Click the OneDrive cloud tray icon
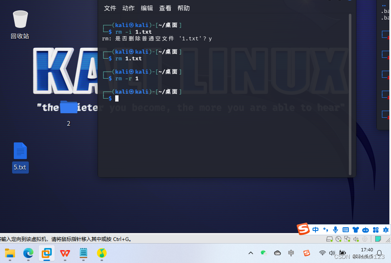 tap(277, 253)
